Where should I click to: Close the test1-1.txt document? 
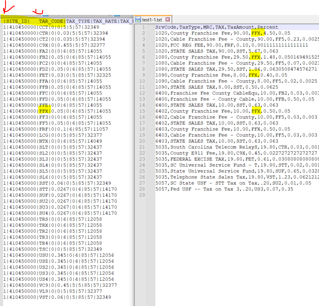pos(167,19)
